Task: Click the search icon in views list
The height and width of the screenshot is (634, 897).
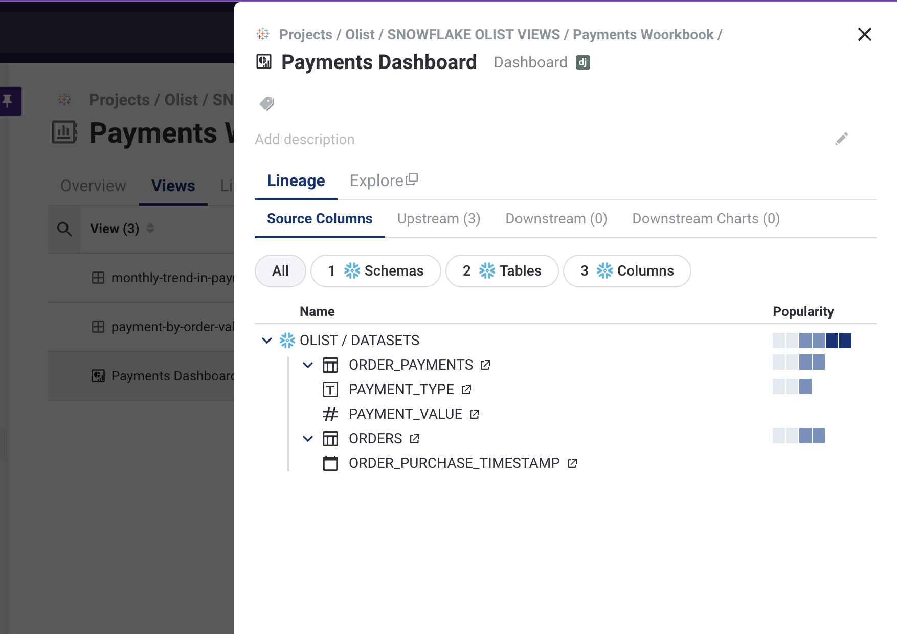Action: pos(64,229)
